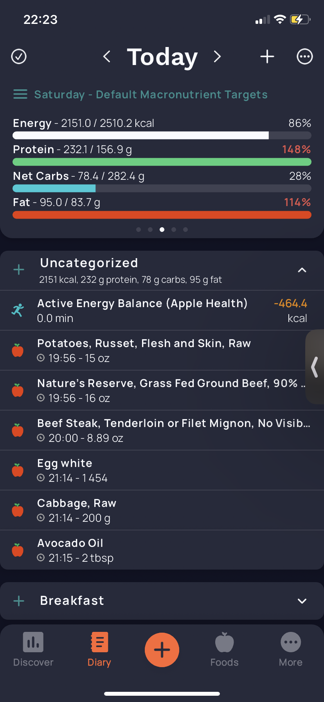Go to next day with right arrow
Viewport: 324px width, 702px height.
coord(217,56)
